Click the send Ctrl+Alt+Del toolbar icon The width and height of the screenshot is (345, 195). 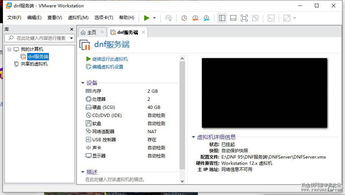168,18
